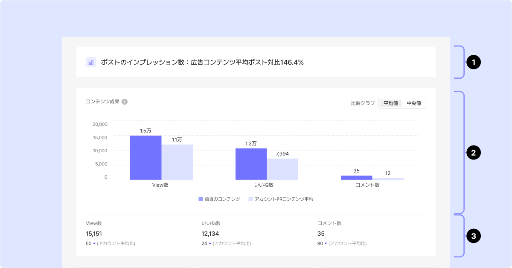The height and width of the screenshot is (268, 512).
Task: Click the いいね数 total value 12,134
Action: tap(210, 234)
